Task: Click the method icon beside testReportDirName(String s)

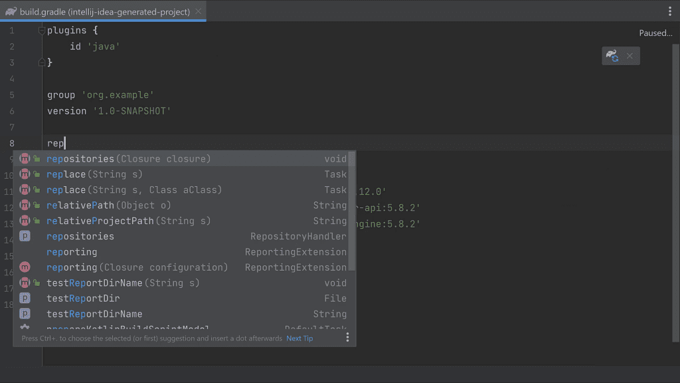Action: pos(25,283)
